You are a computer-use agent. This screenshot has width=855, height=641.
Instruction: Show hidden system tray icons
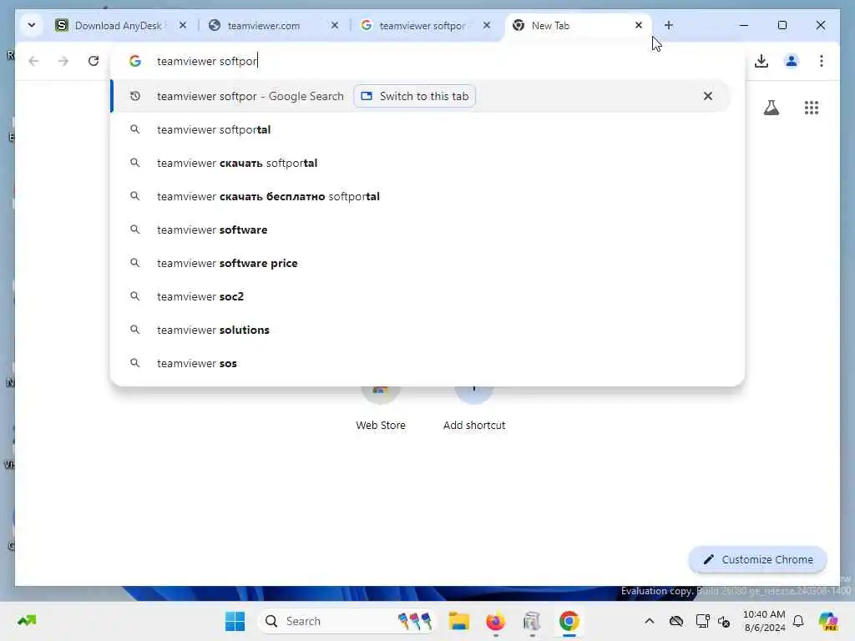(649, 621)
